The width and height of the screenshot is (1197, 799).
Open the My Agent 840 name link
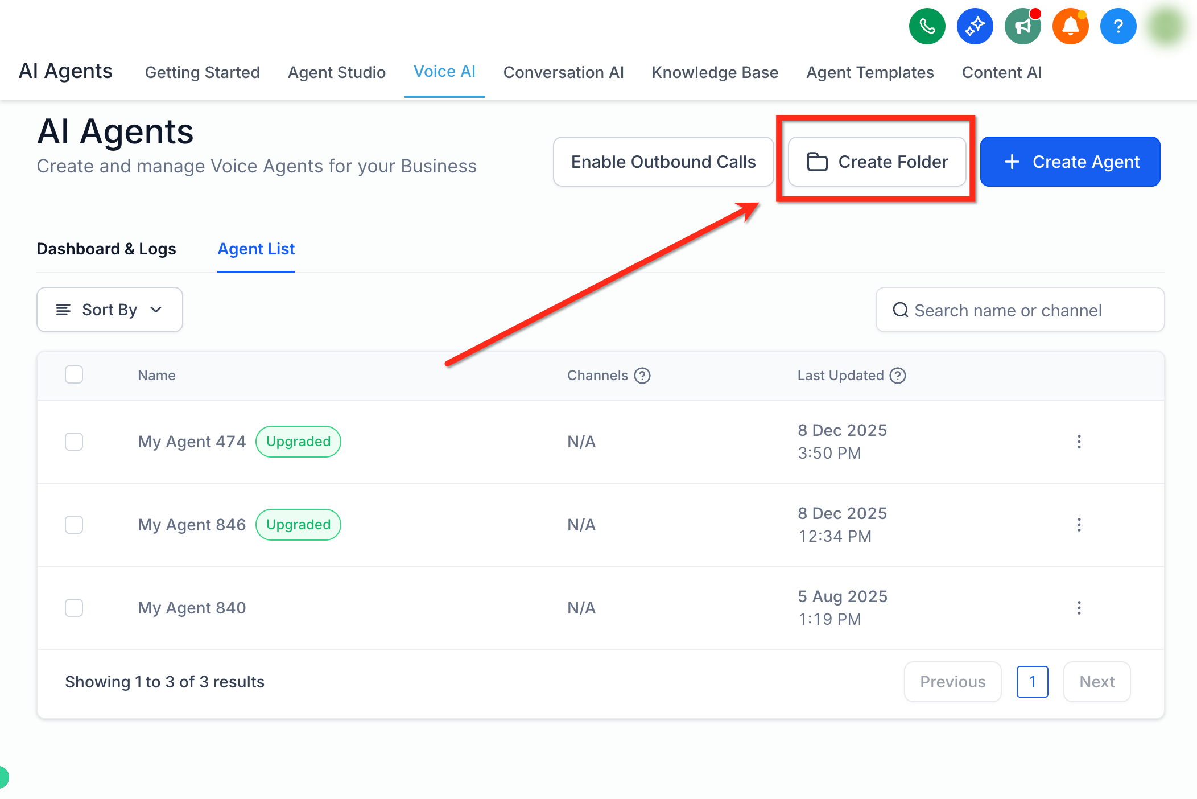tap(192, 608)
